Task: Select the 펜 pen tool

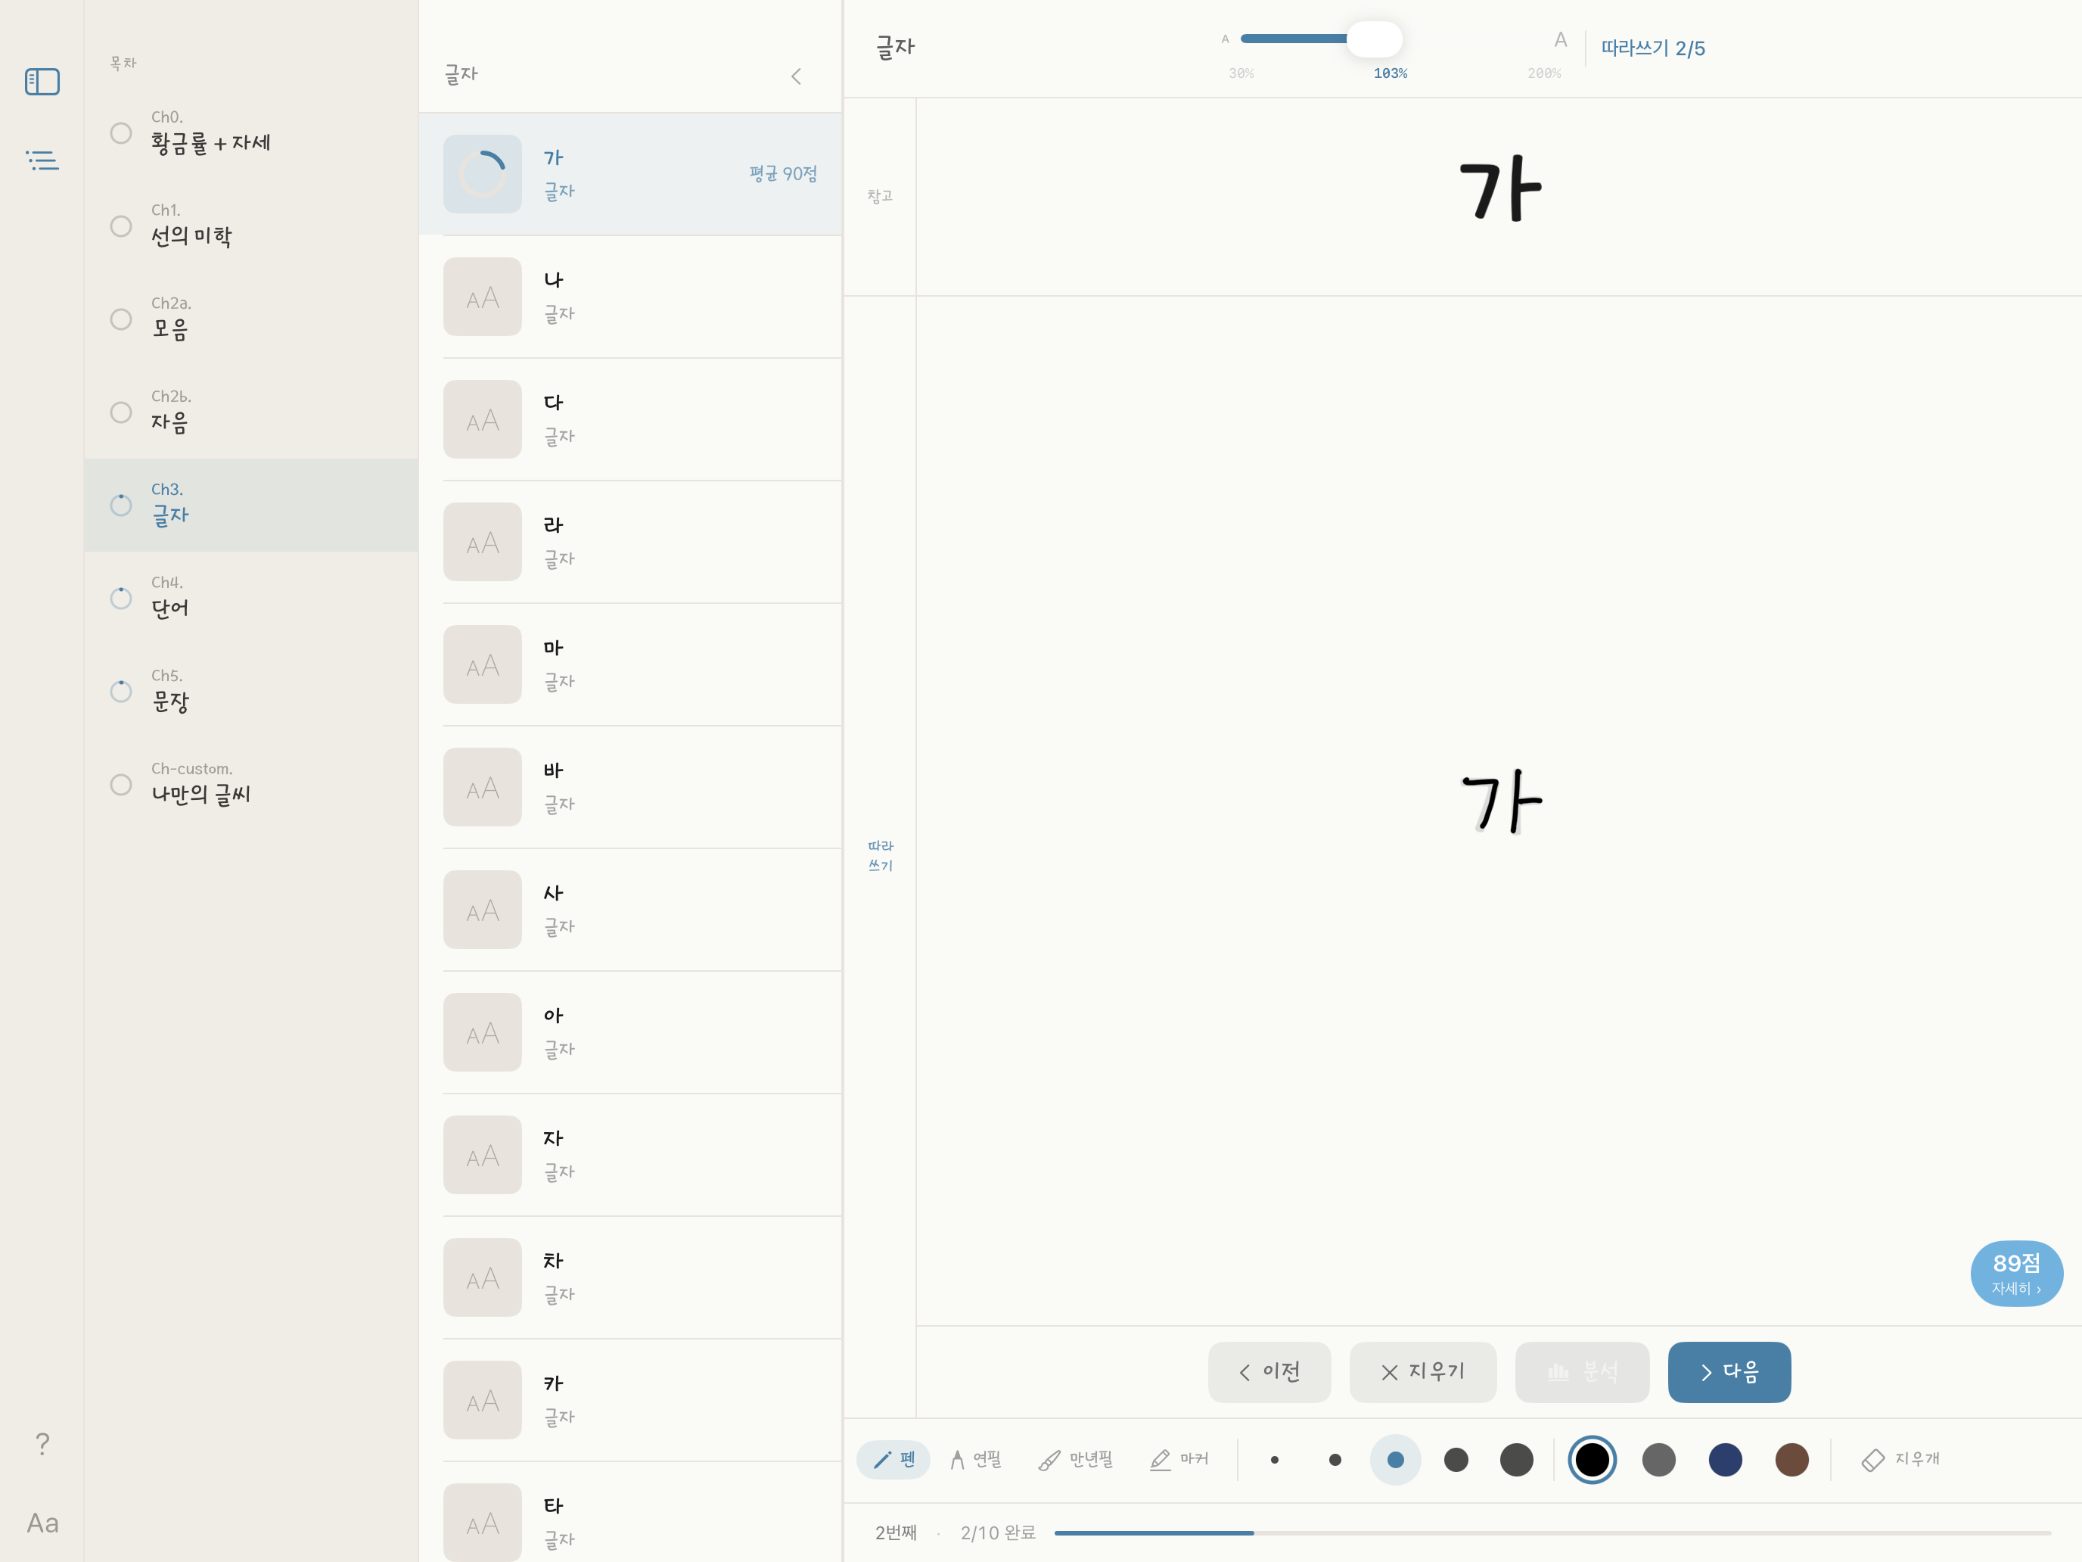Action: (893, 1459)
